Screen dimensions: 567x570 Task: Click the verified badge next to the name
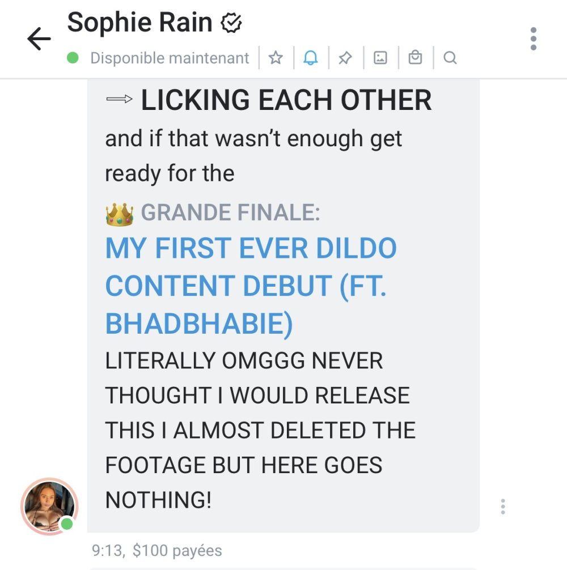(x=231, y=23)
